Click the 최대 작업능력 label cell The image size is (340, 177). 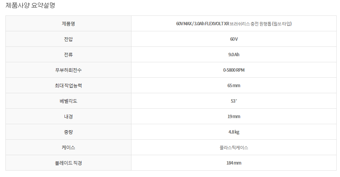coord(68,85)
